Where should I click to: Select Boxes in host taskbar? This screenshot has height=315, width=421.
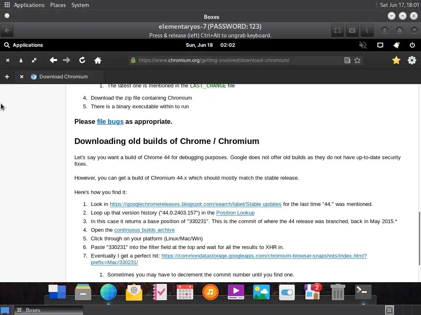click(x=49, y=310)
